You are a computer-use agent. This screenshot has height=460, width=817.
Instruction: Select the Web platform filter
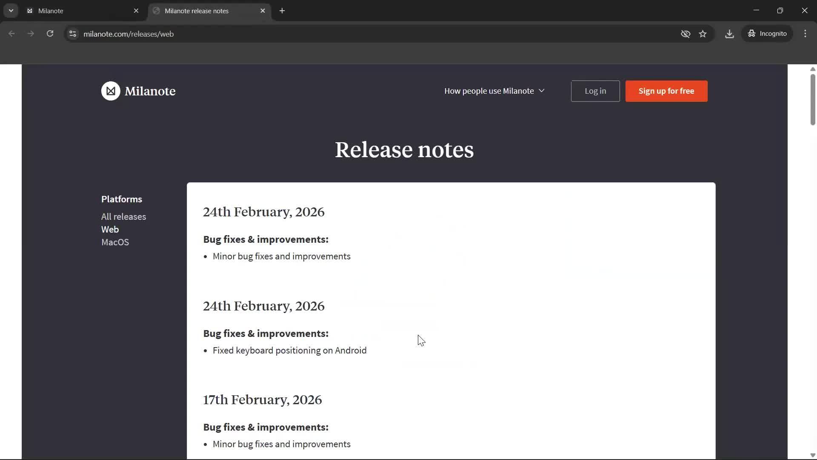pyautogui.click(x=109, y=229)
